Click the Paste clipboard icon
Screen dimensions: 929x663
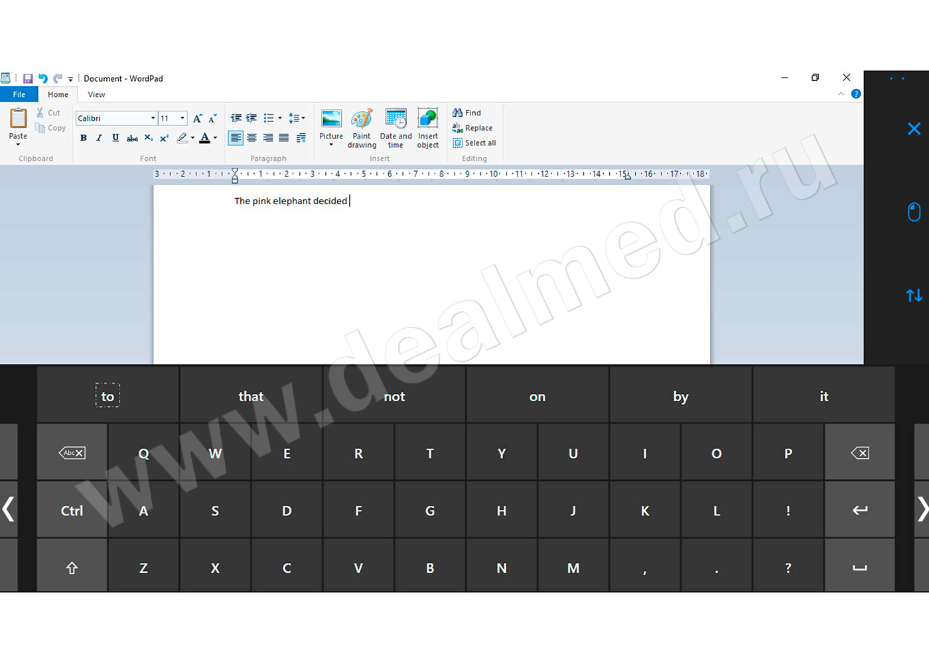pos(19,118)
